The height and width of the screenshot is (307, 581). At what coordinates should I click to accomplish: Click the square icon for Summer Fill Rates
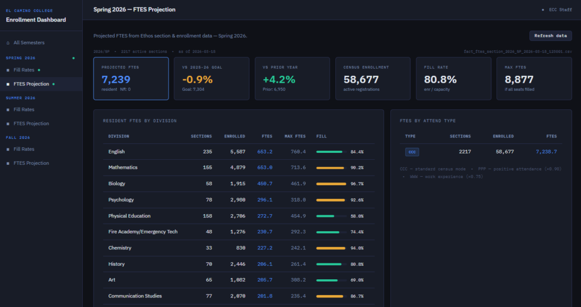click(x=8, y=110)
